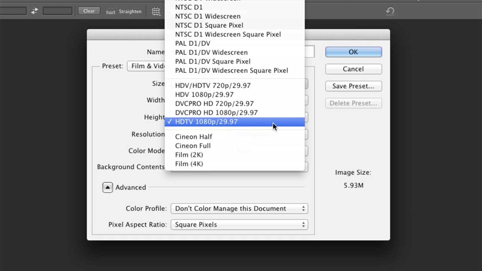Open the crop overlay options grid icon
This screenshot has height=271, width=482.
pyautogui.click(x=156, y=11)
